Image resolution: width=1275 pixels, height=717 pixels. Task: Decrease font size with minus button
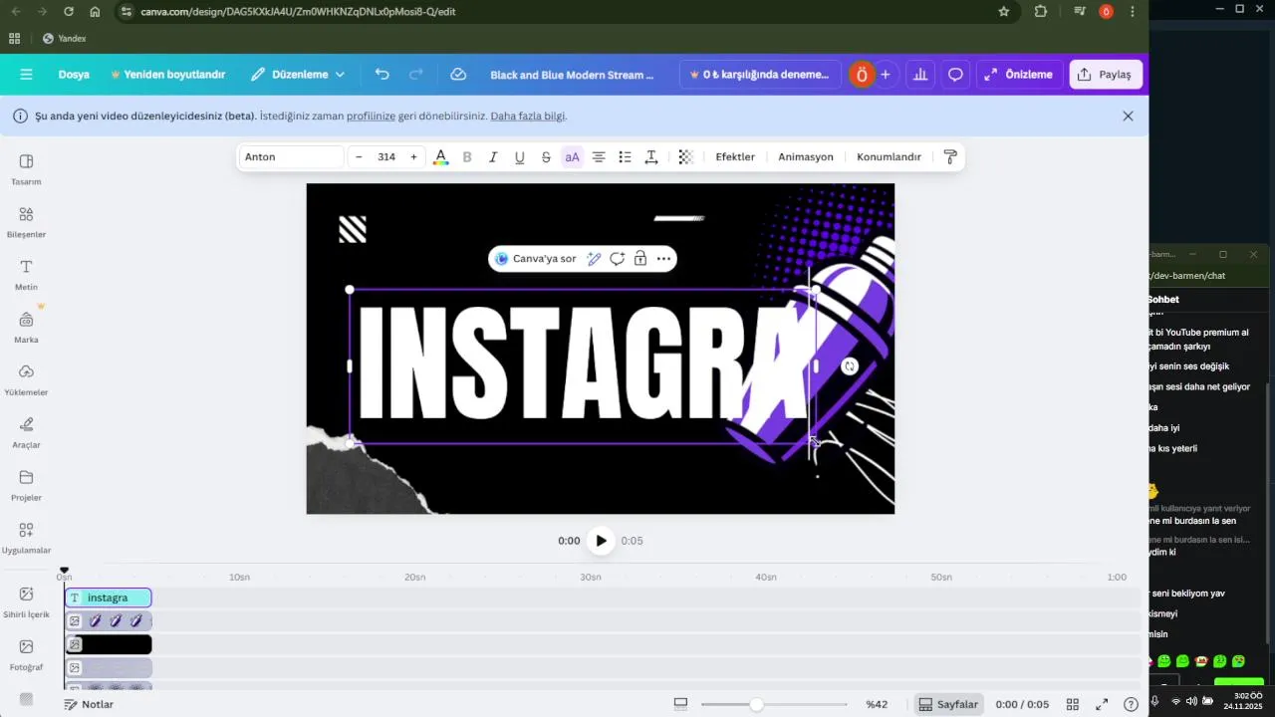359,157
